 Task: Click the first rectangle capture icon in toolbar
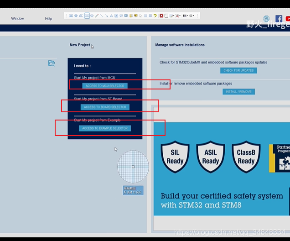pos(71,16)
